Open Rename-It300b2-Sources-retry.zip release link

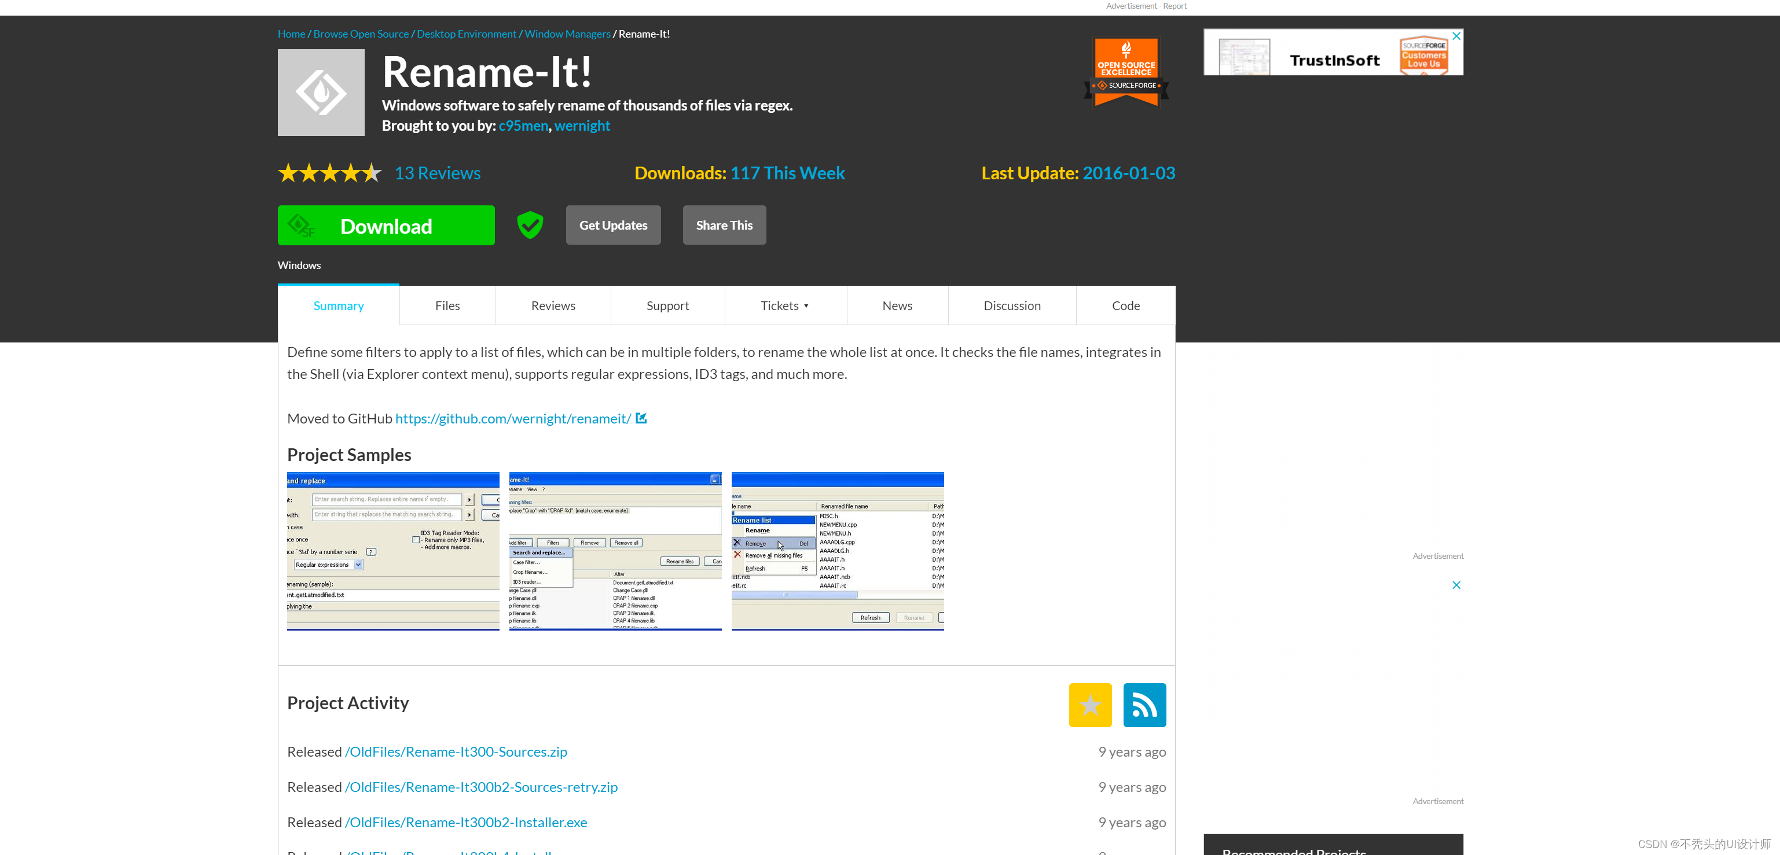481,787
